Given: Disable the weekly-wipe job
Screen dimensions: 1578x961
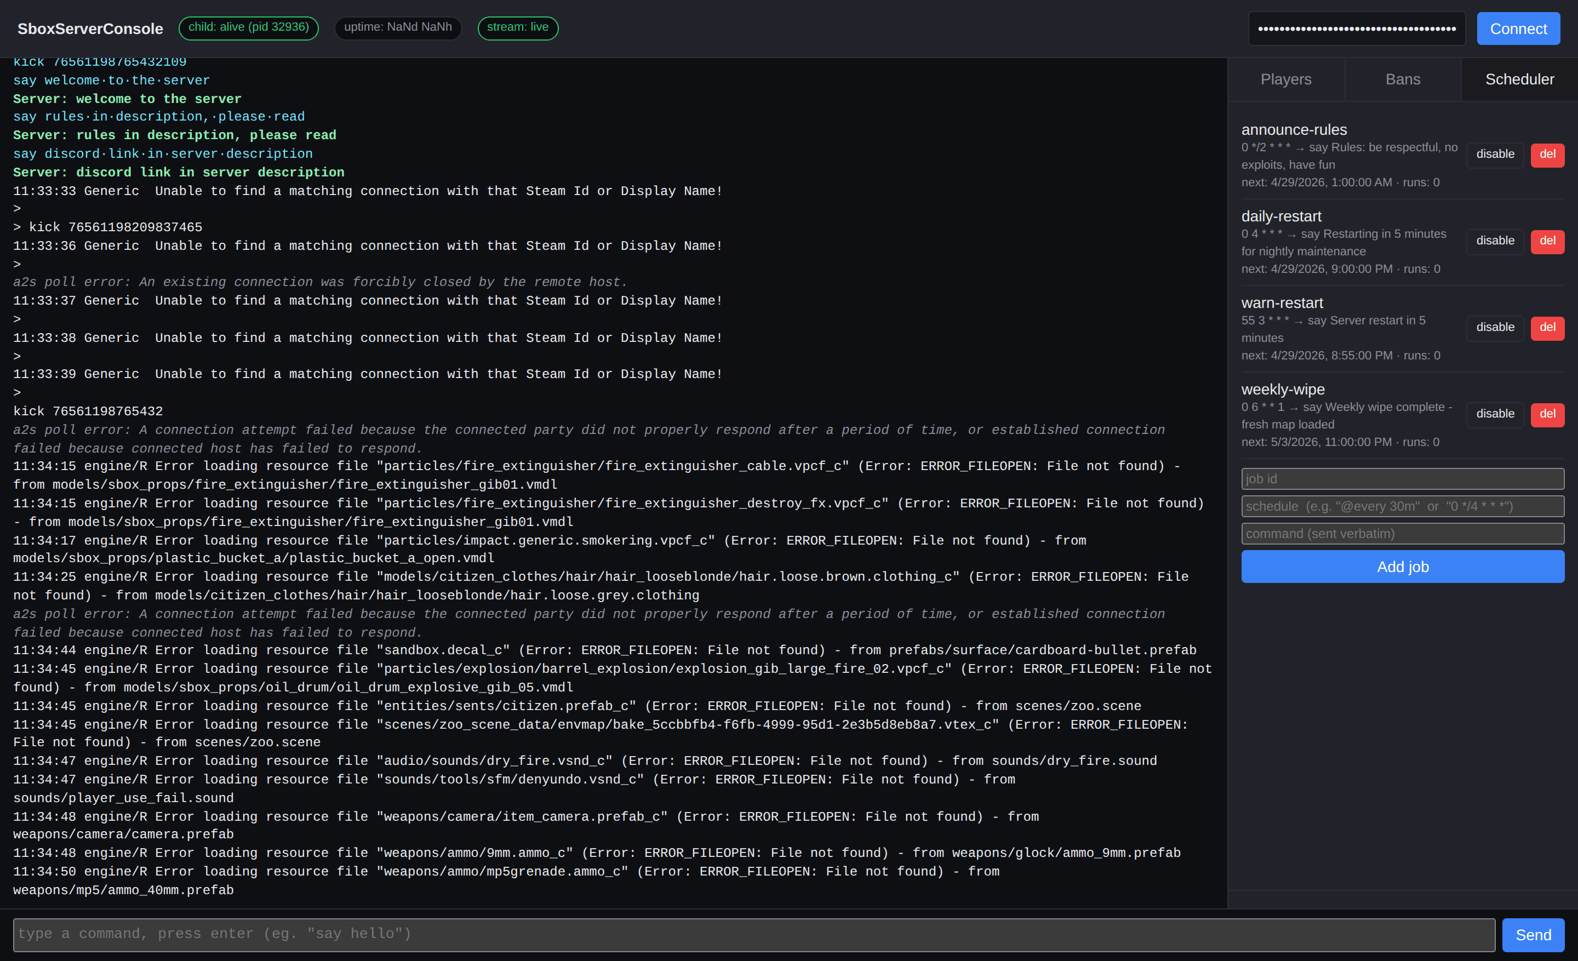Looking at the screenshot, I should tap(1495, 414).
